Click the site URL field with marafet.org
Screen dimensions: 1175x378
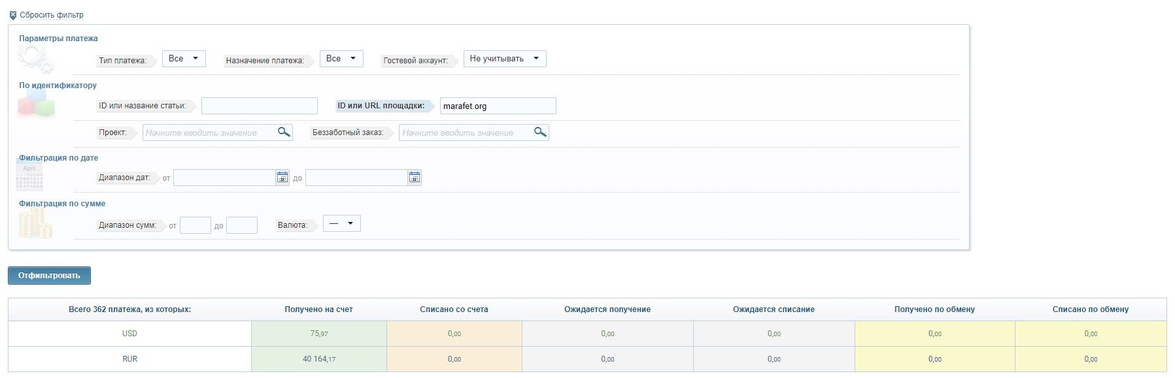point(498,106)
